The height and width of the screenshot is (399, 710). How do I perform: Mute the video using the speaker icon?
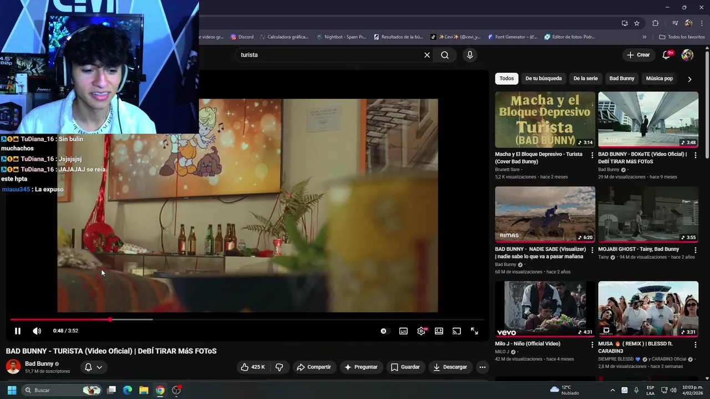point(37,331)
